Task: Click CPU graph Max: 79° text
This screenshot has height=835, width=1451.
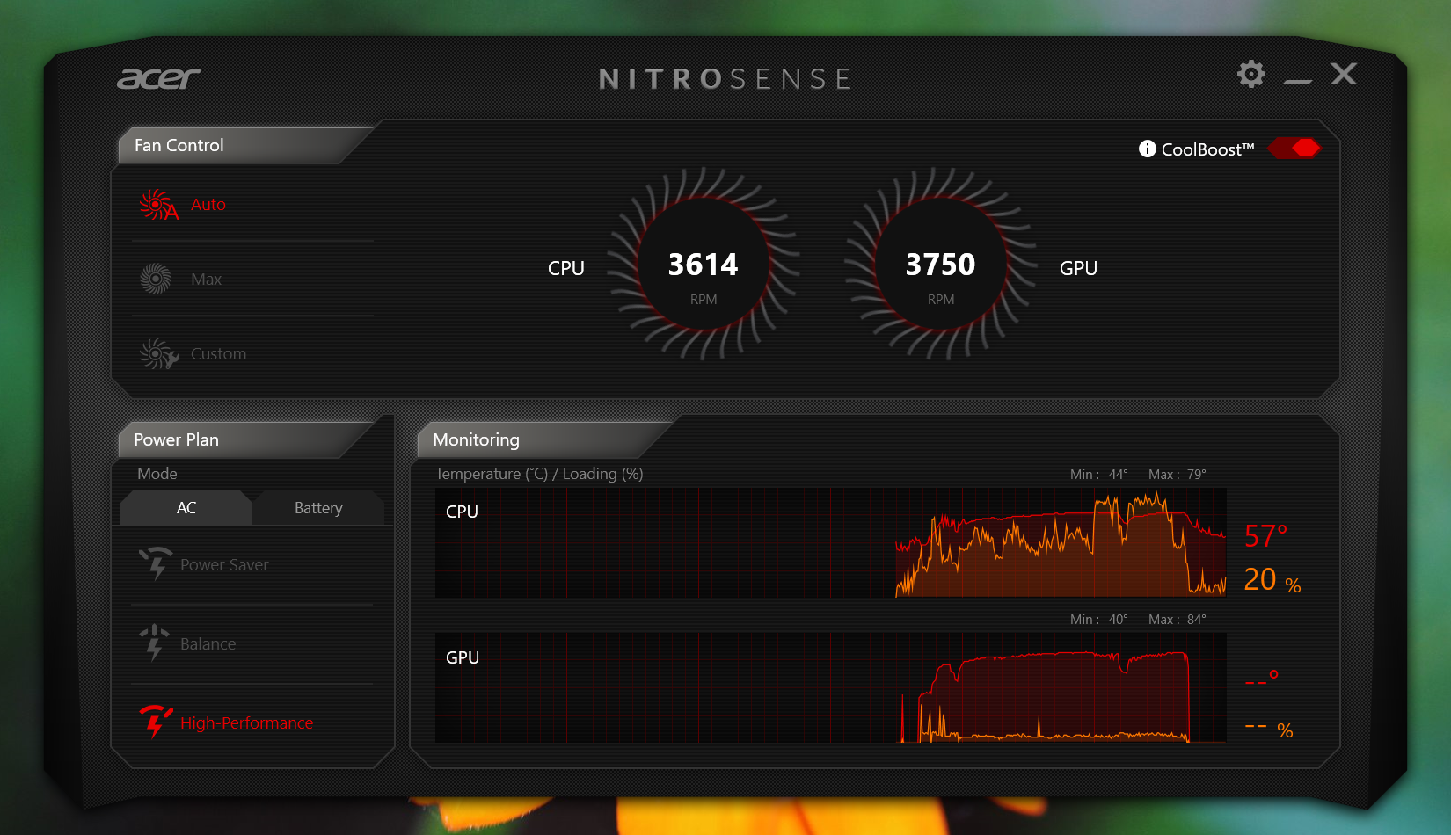Action: [1178, 475]
